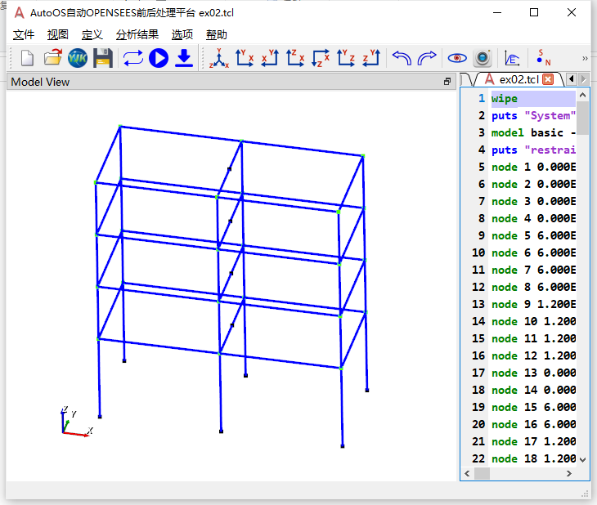Click the refresh loop arrows icon
Screen dimensions: 597x505
tap(132, 58)
